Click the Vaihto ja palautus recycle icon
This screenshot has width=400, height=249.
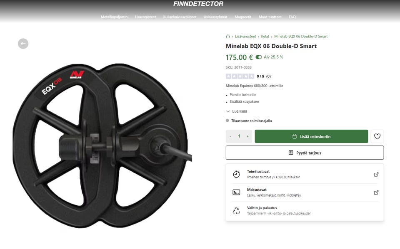tap(236, 210)
